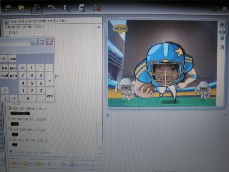Click the speaker icon beside webcam video
229x172 pixels.
pos(222,25)
